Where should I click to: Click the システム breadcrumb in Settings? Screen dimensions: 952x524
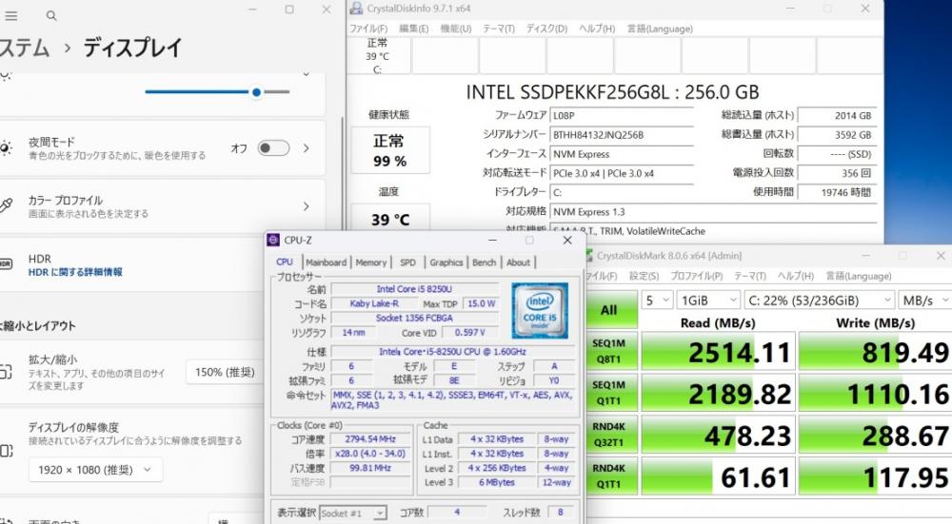(x=25, y=48)
